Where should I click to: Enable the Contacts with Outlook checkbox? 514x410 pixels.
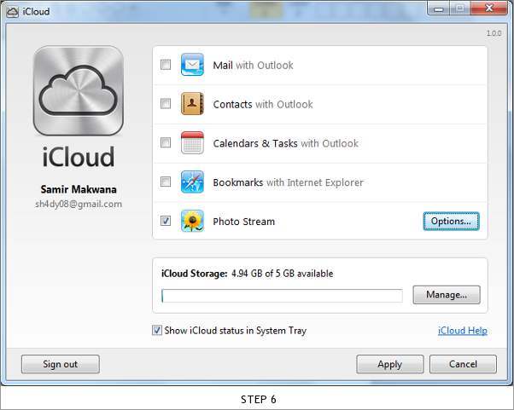tap(166, 103)
